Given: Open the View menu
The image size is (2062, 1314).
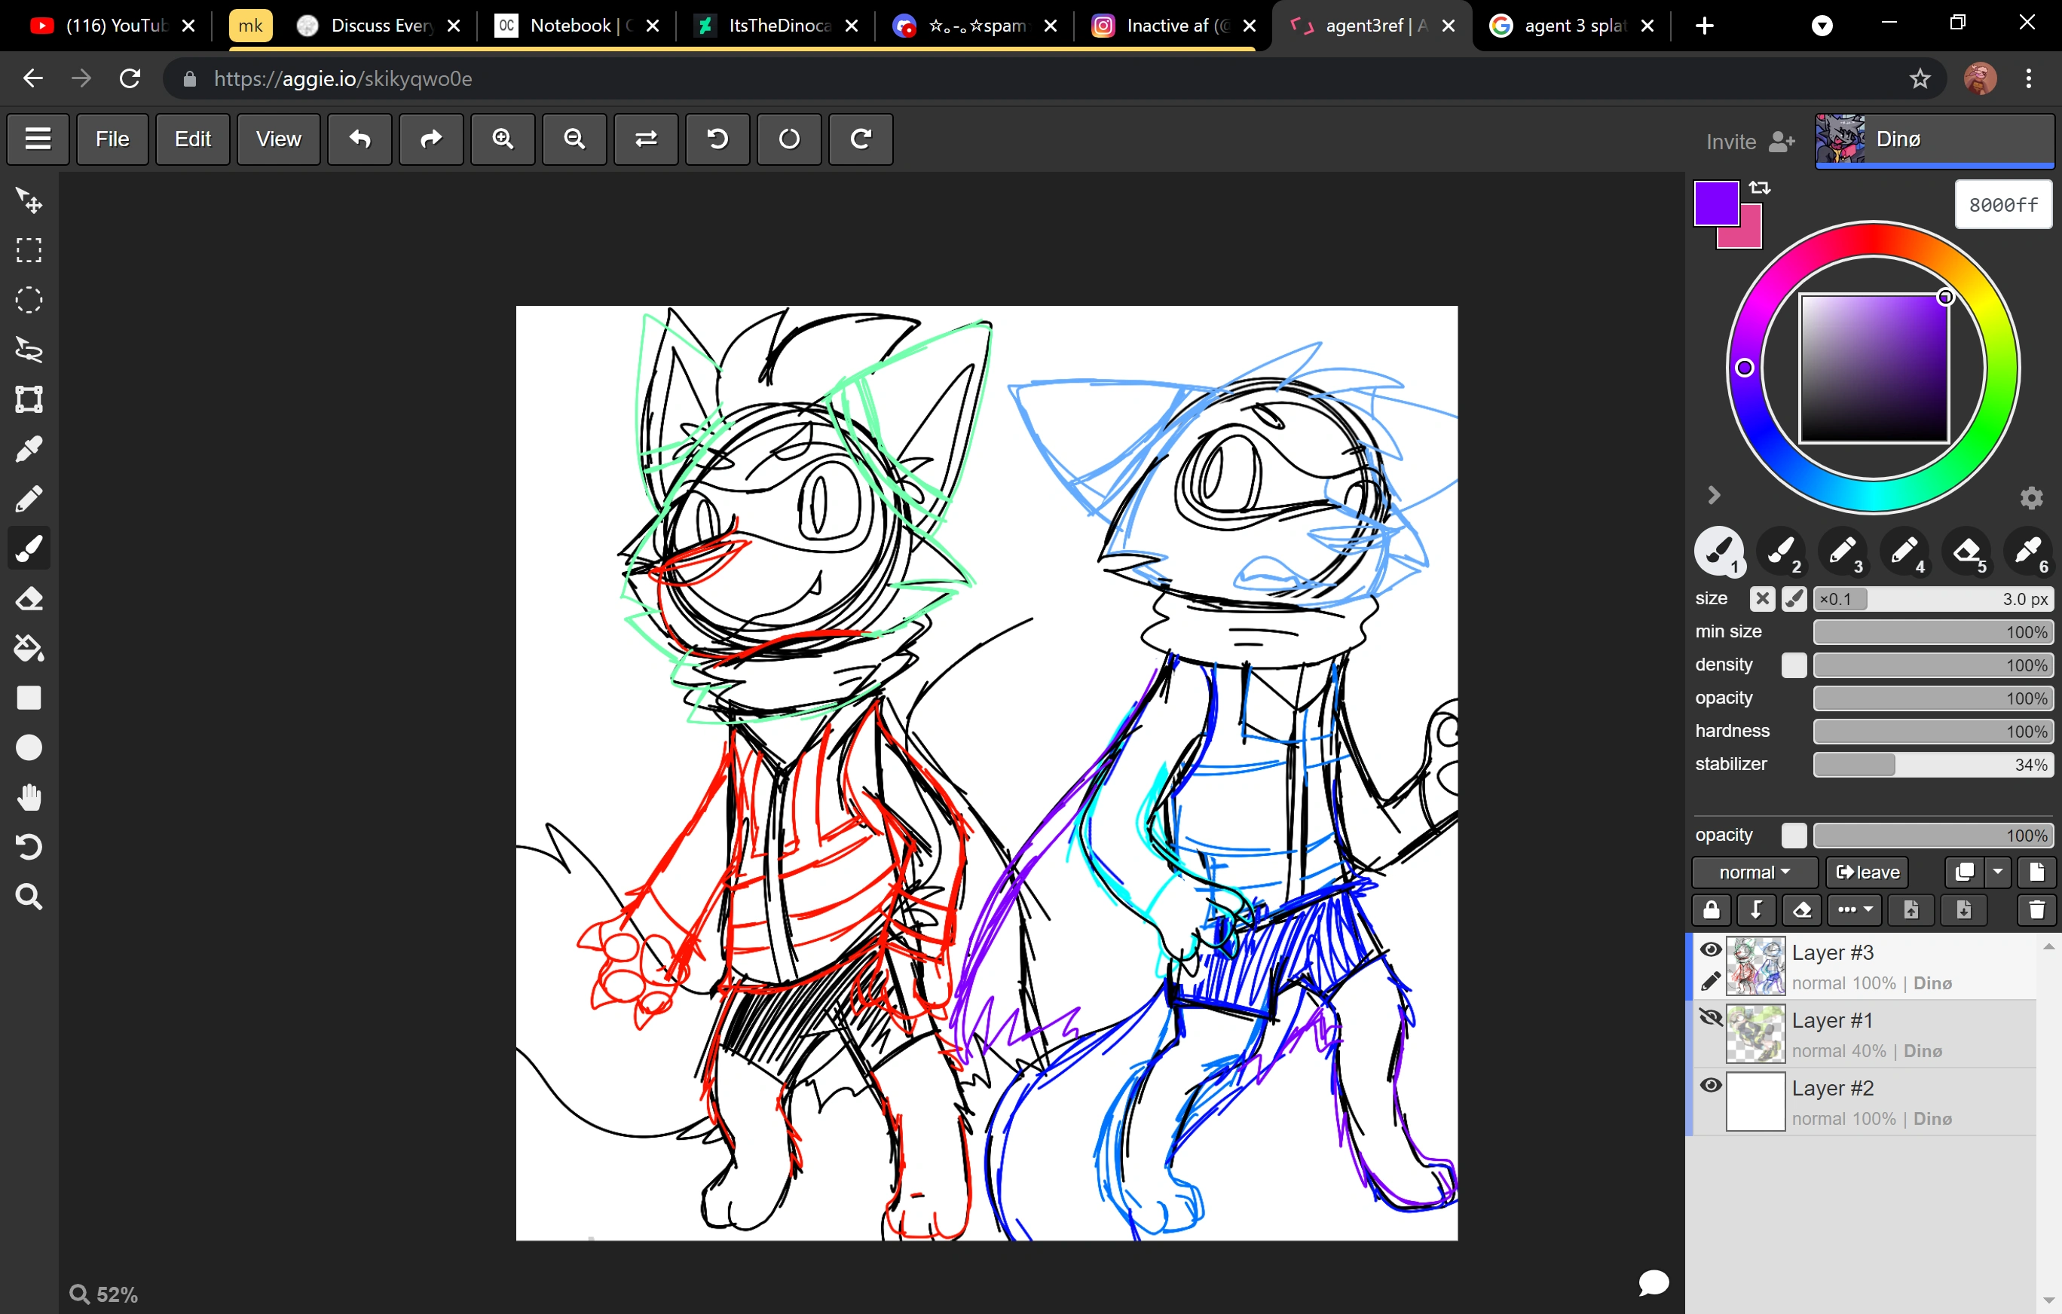Looking at the screenshot, I should 278,139.
